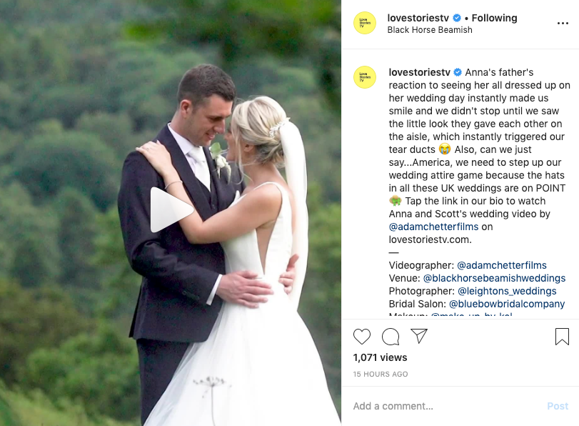
Task: Open lovestoriestv profile picture in header
Action: (365, 23)
